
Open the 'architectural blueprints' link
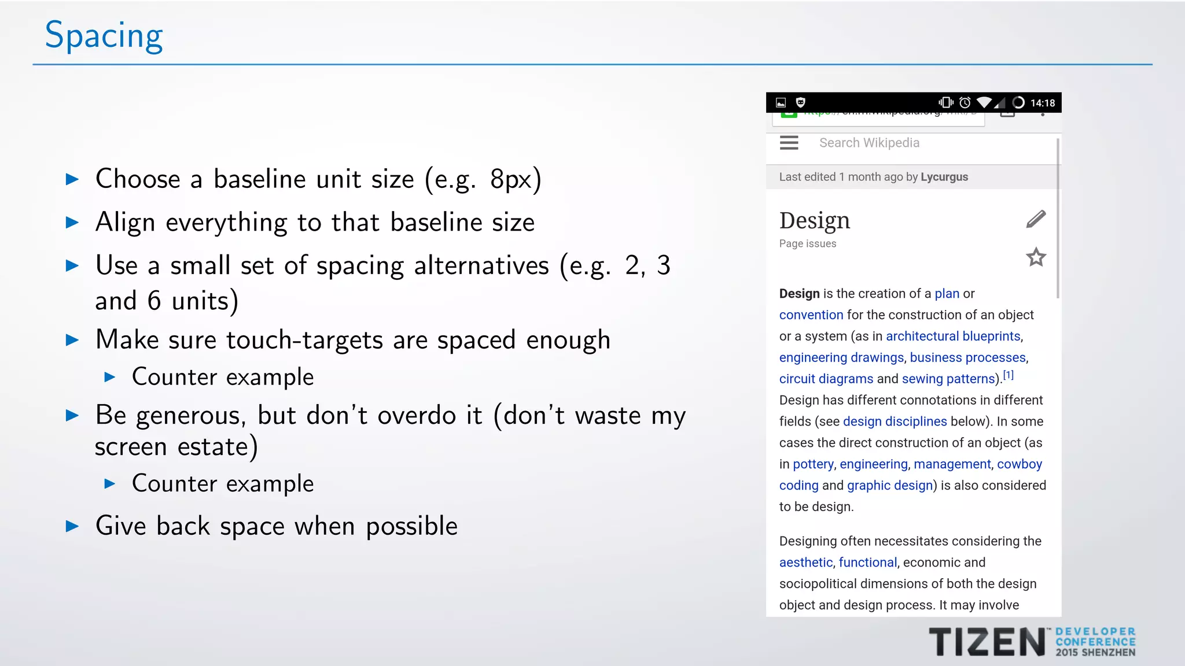(x=953, y=336)
